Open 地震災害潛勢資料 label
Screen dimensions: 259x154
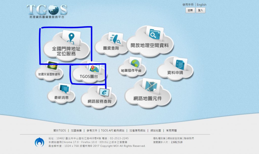point(49,74)
